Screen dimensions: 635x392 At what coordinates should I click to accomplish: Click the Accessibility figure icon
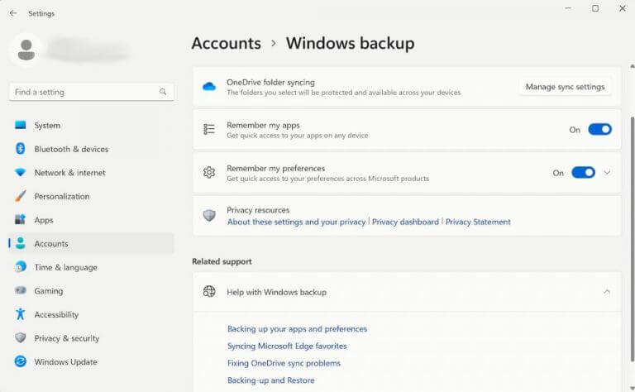[20, 313]
